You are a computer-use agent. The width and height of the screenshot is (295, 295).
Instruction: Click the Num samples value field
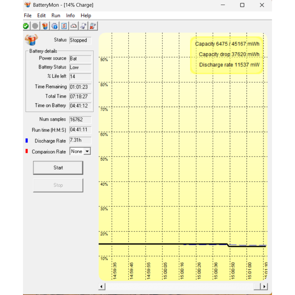pos(80,119)
